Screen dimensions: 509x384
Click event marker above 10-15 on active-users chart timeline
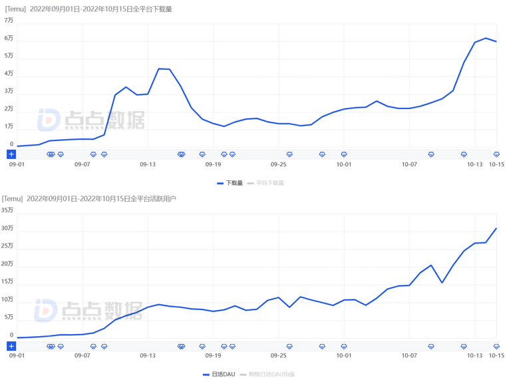click(x=496, y=347)
